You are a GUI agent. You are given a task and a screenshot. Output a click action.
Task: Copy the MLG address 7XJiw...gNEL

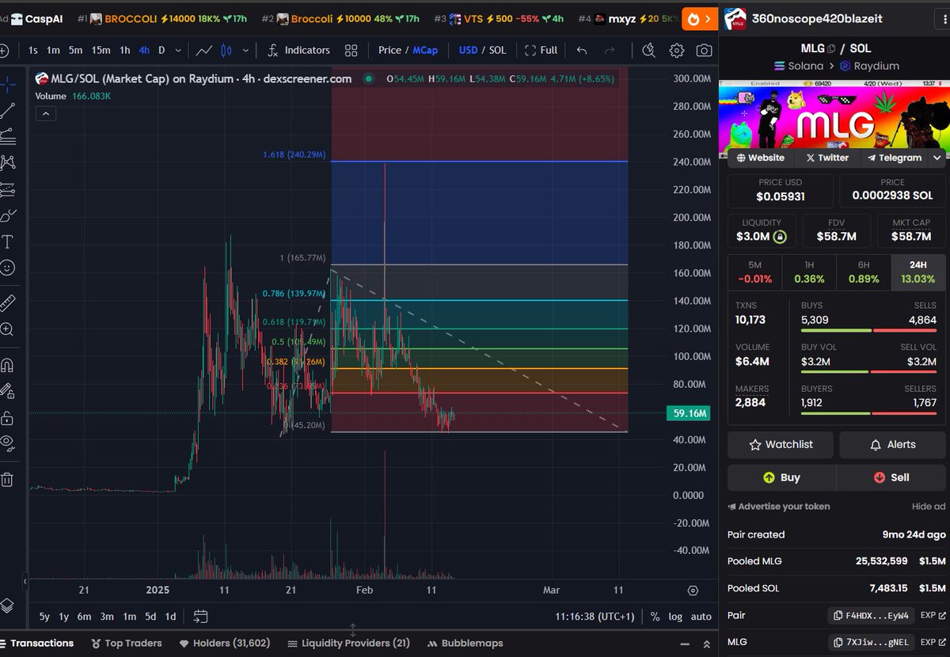[872, 642]
